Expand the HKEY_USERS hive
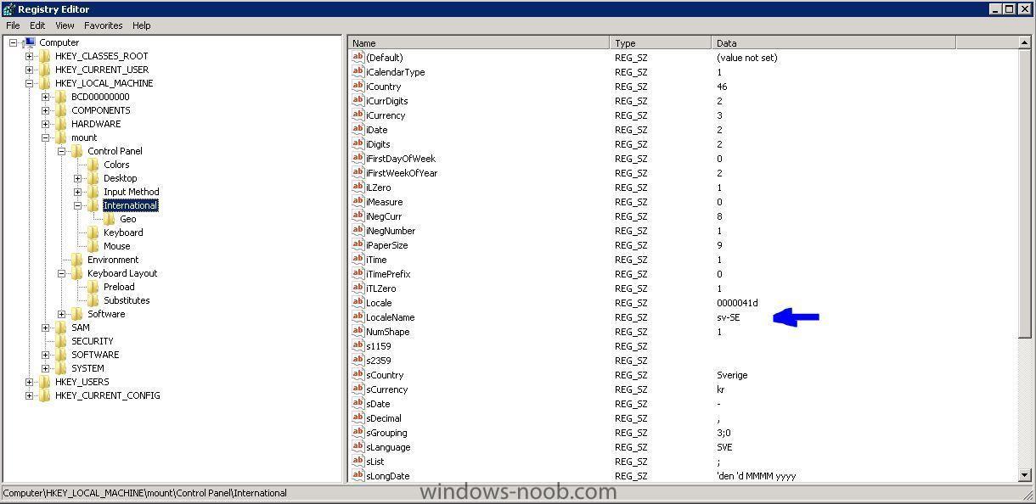The image size is (1036, 504). (x=29, y=382)
